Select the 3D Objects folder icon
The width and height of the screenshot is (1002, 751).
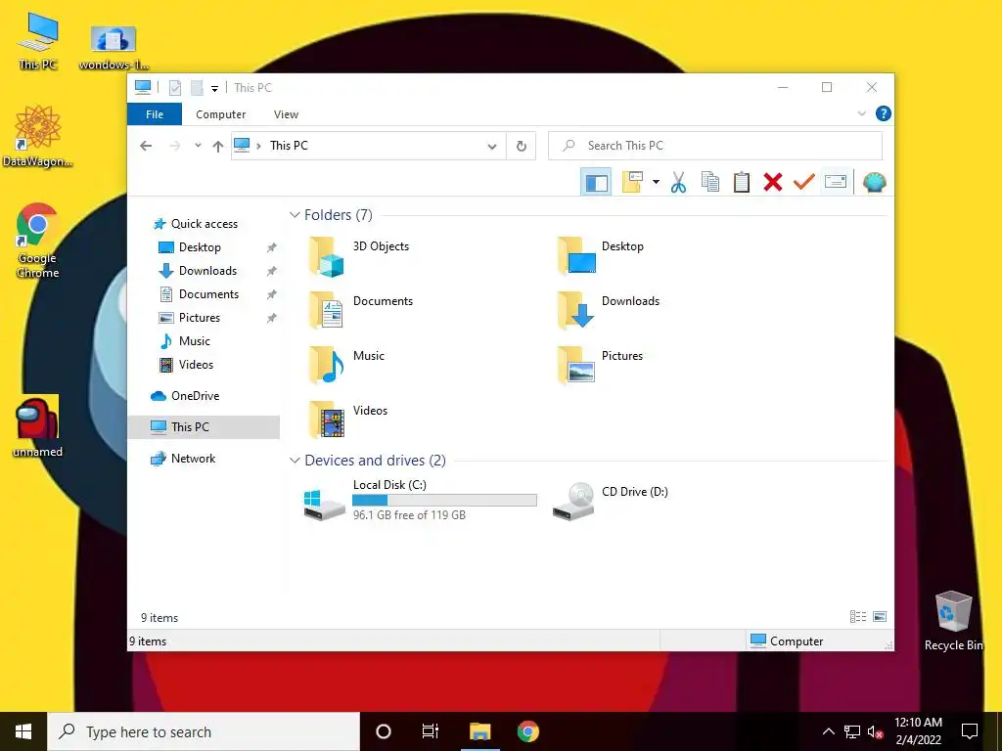pyautogui.click(x=327, y=257)
